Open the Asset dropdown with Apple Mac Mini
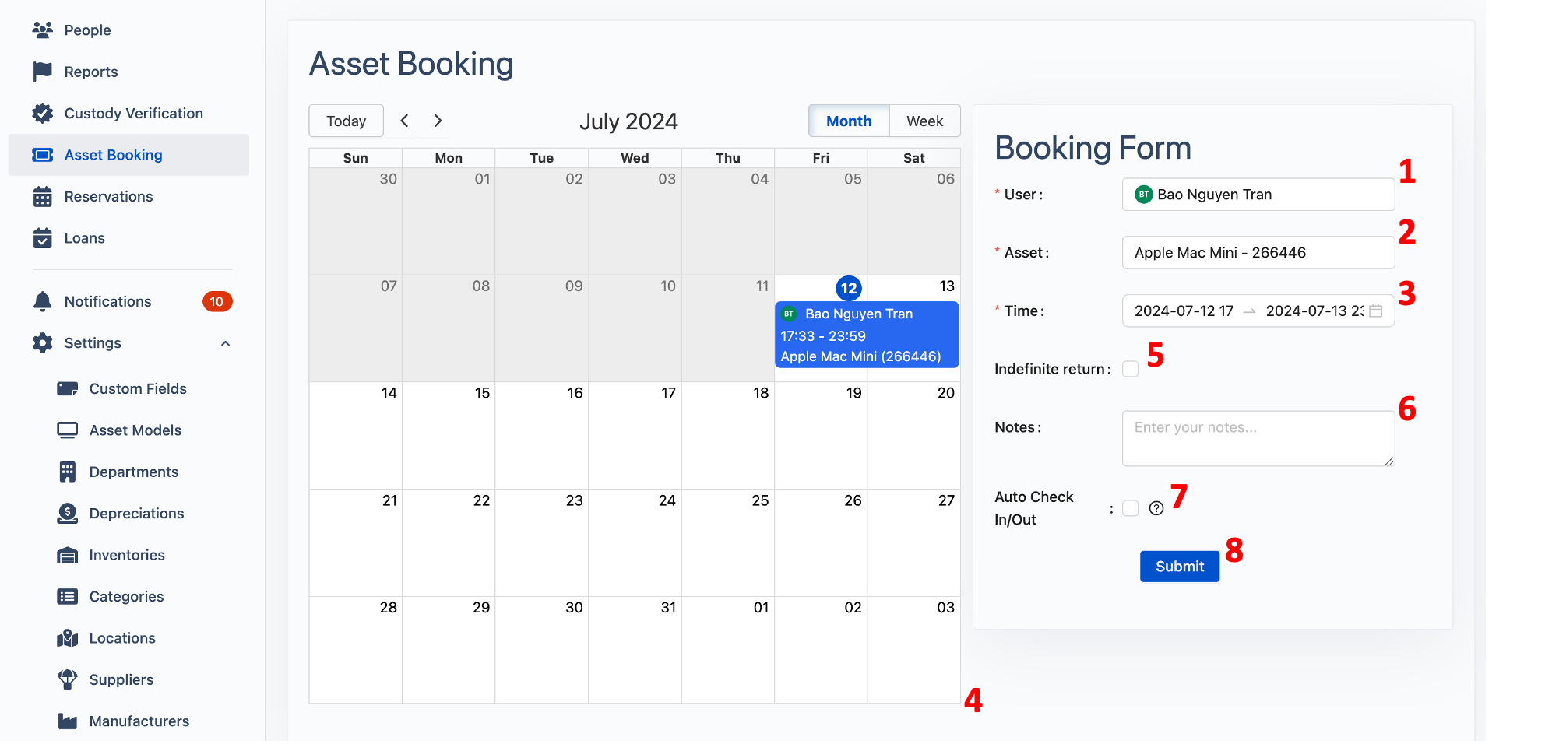Screen dimensions: 1545x744 [x=1258, y=253]
